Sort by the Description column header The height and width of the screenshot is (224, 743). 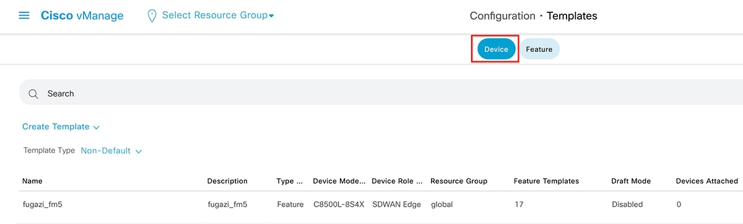click(x=227, y=181)
